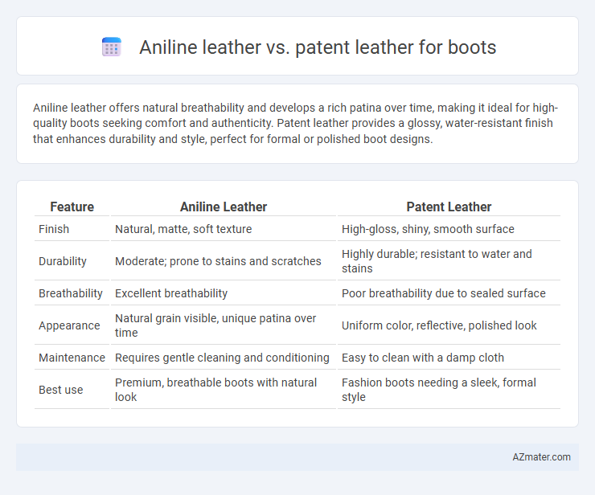Select cell 'Premium, breathable boots with natural look'
Image resolution: width=595 pixels, height=495 pixels.
(x=224, y=390)
